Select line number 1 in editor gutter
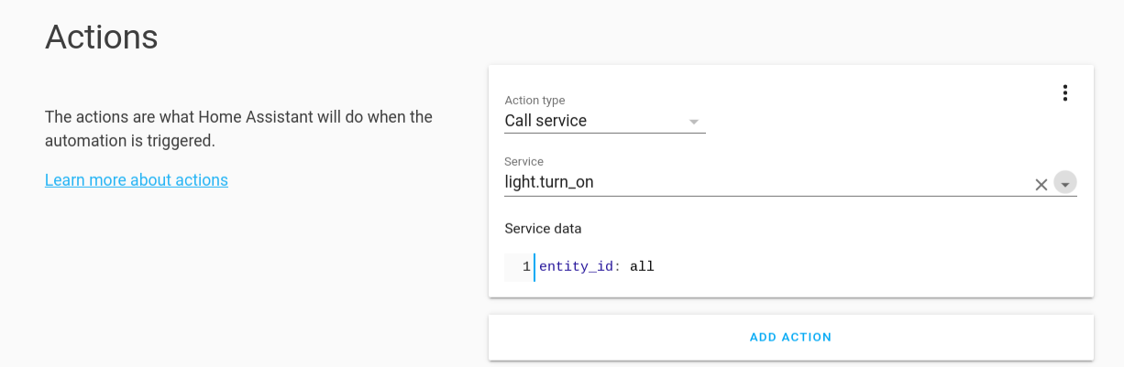Screen dimensions: 1124x367 pyautogui.click(x=526, y=267)
